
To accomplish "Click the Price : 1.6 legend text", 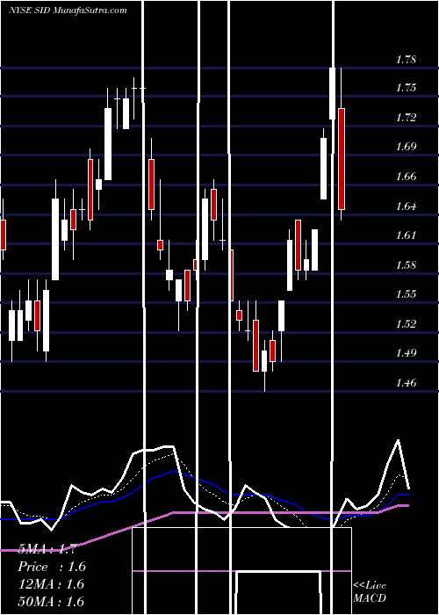I will coord(52,567).
